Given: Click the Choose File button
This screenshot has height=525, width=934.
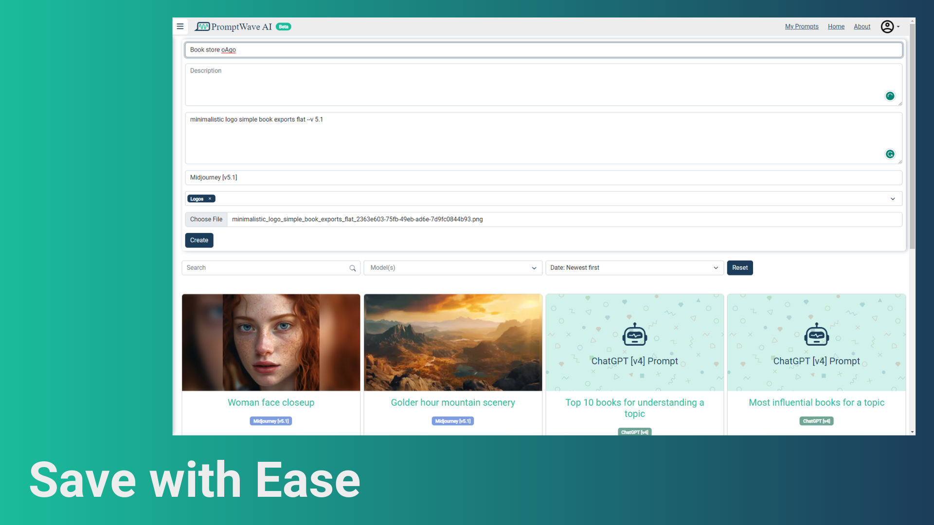Looking at the screenshot, I should [206, 219].
